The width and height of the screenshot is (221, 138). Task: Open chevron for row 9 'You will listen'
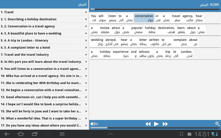pos(86,69)
